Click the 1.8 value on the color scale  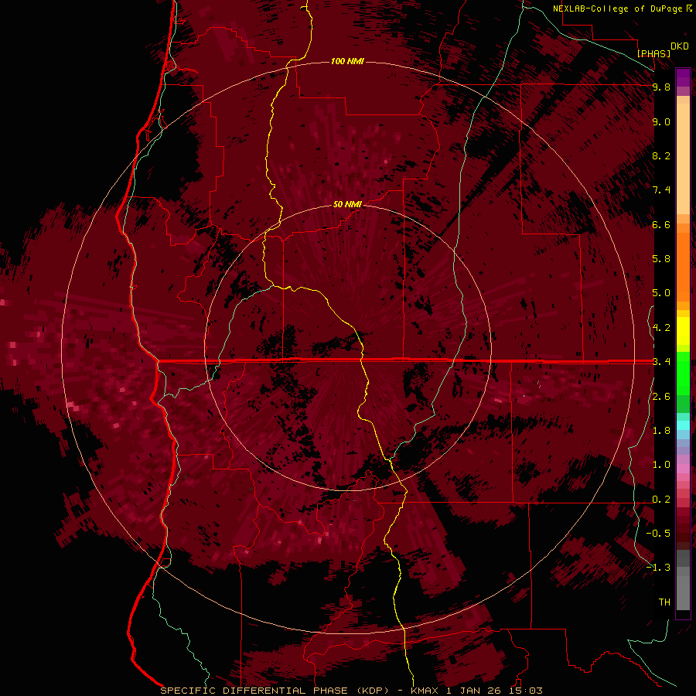click(x=661, y=431)
